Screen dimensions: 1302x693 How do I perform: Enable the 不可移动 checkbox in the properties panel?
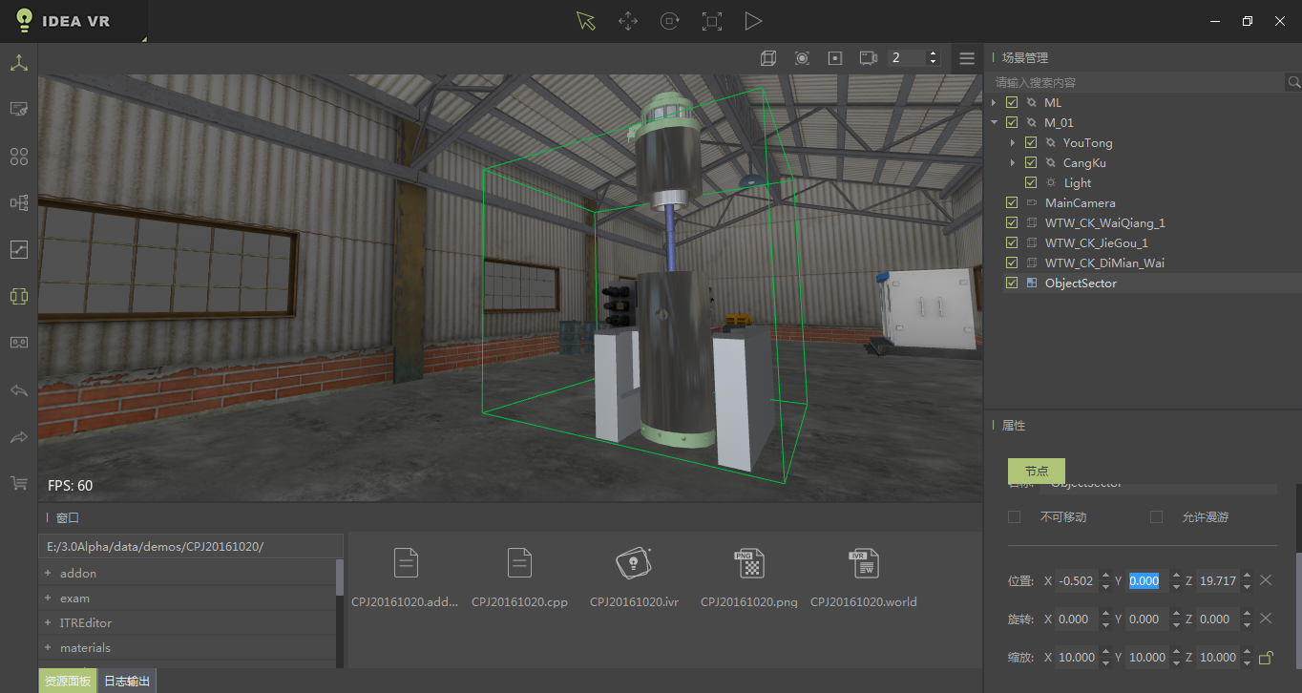point(1015,516)
